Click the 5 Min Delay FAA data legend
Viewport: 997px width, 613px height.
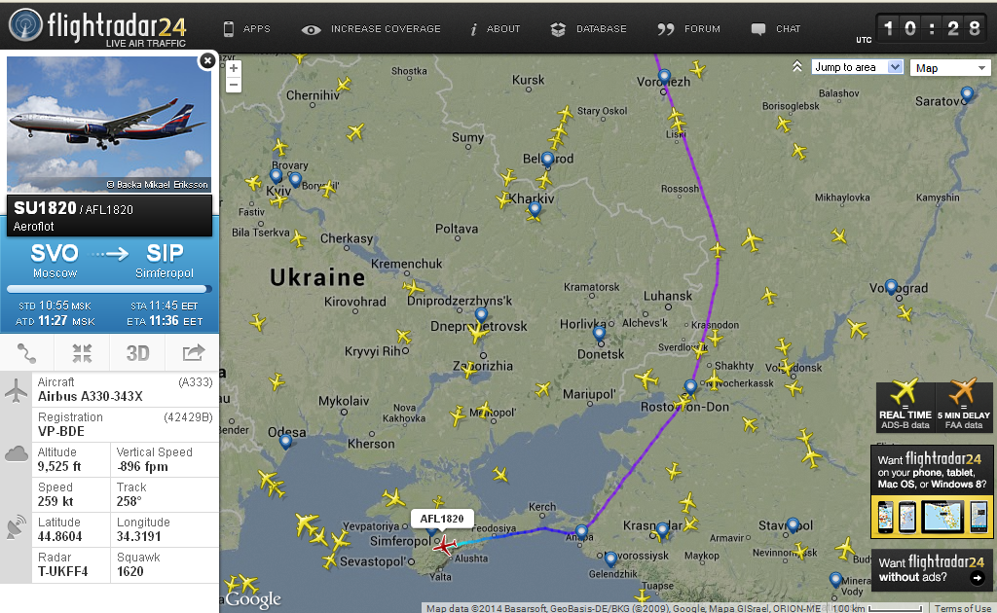[963, 406]
